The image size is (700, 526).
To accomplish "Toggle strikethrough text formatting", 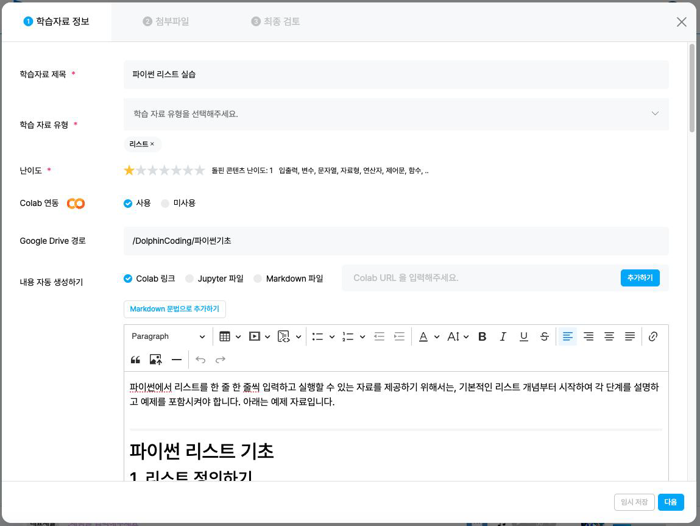I will pos(544,336).
